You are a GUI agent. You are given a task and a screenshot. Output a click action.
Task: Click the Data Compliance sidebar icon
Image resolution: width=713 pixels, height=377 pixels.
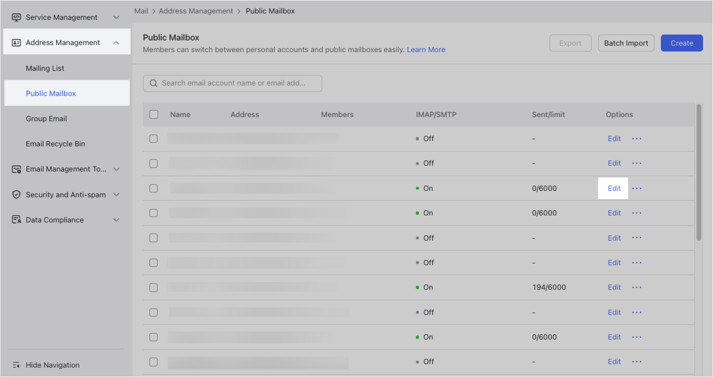tap(17, 220)
